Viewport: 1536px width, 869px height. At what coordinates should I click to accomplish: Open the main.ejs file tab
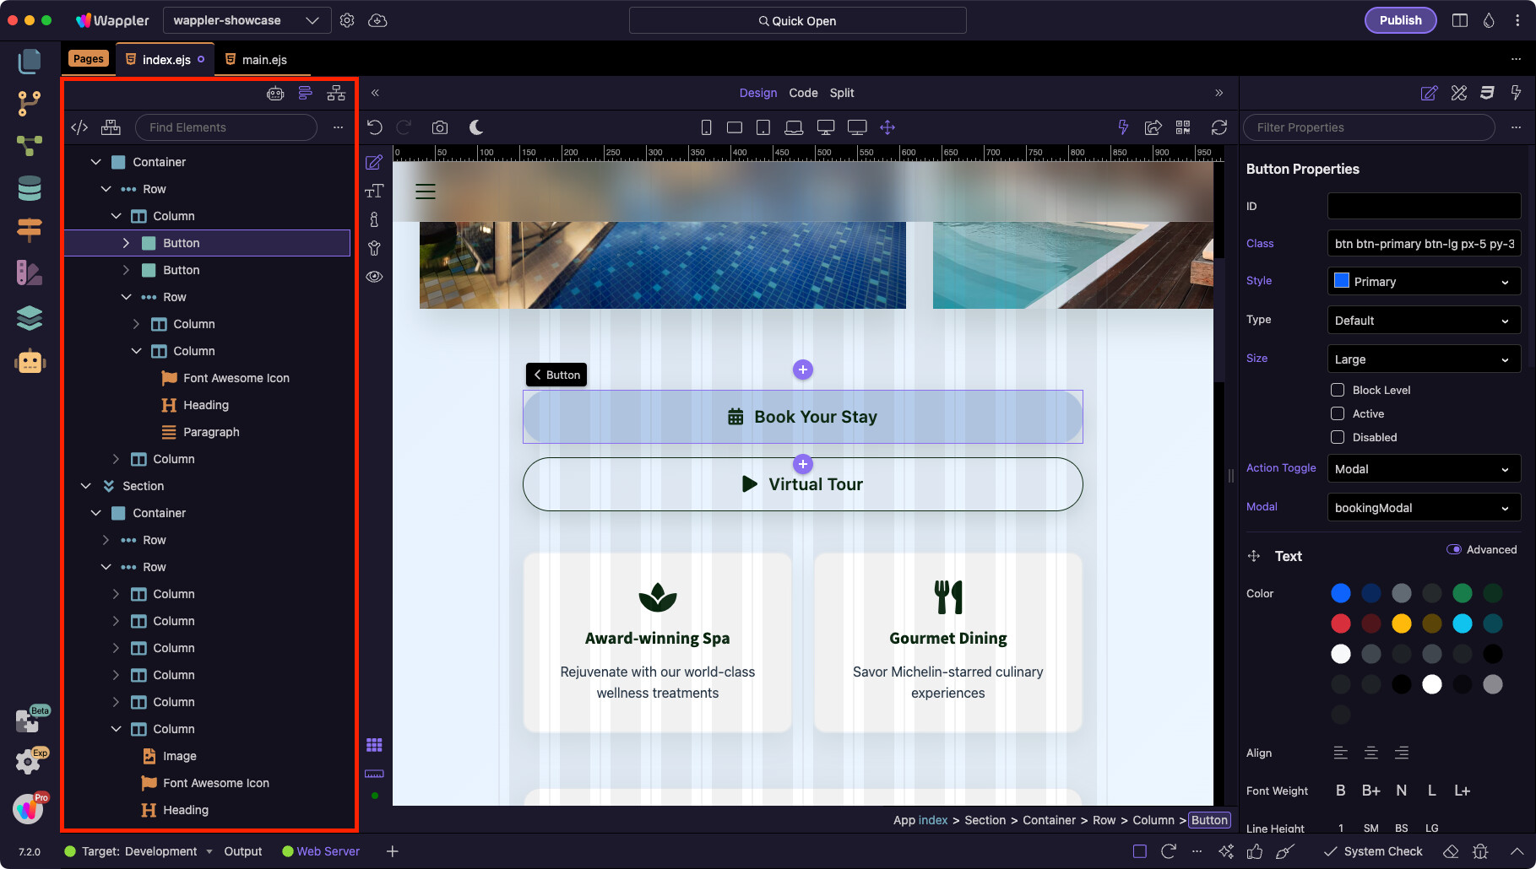pos(264,60)
